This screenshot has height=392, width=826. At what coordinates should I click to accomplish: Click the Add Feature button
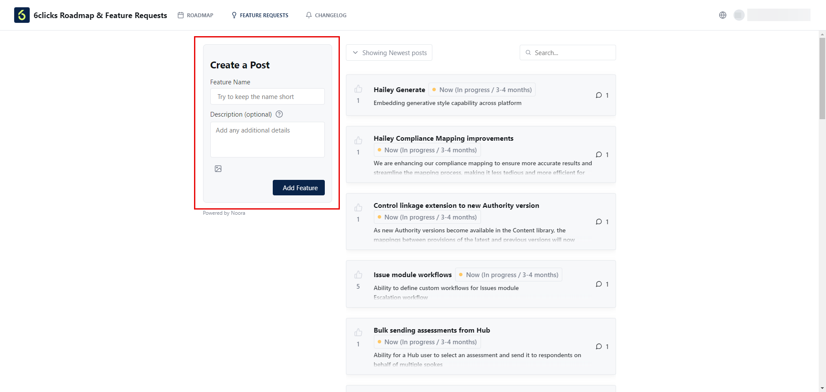click(299, 188)
